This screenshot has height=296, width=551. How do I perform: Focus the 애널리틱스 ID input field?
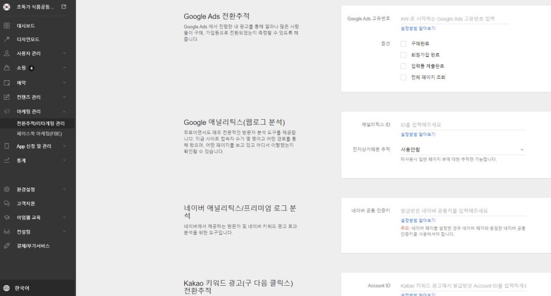463,125
